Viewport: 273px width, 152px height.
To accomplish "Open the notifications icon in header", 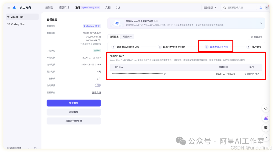I will 261,8.
